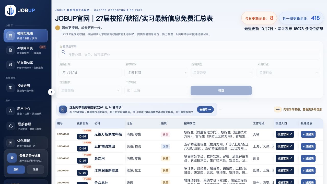Click the 登 avatar badge in login card
This screenshot has height=184, width=327.
tap(12, 158)
